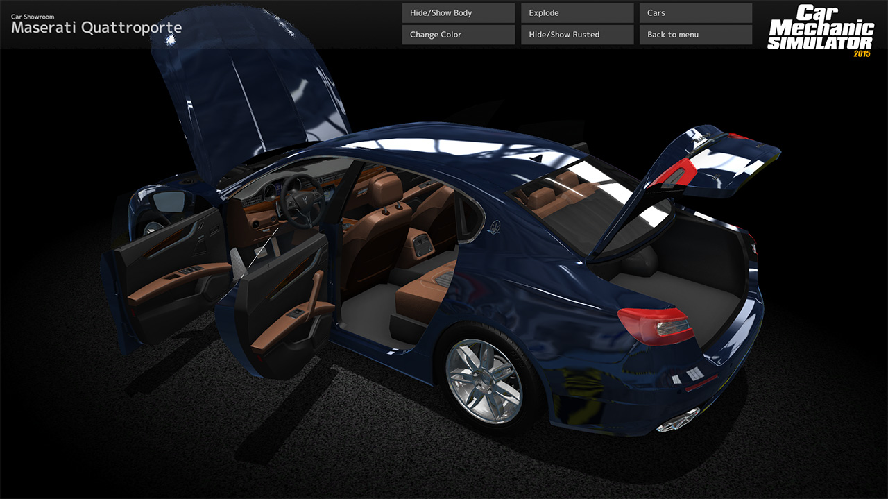The height and width of the screenshot is (499, 888).
Task: Pick a new paint via Change Color
Action: pos(458,34)
